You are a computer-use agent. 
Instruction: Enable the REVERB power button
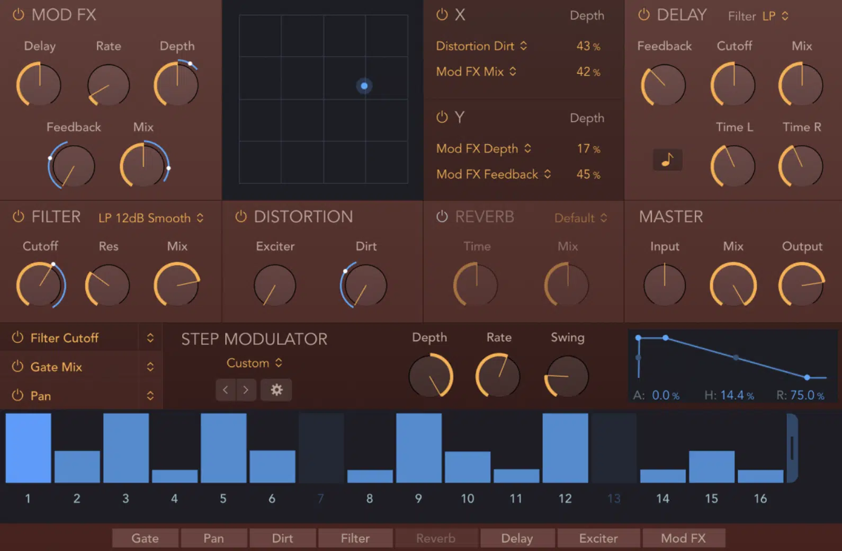442,216
